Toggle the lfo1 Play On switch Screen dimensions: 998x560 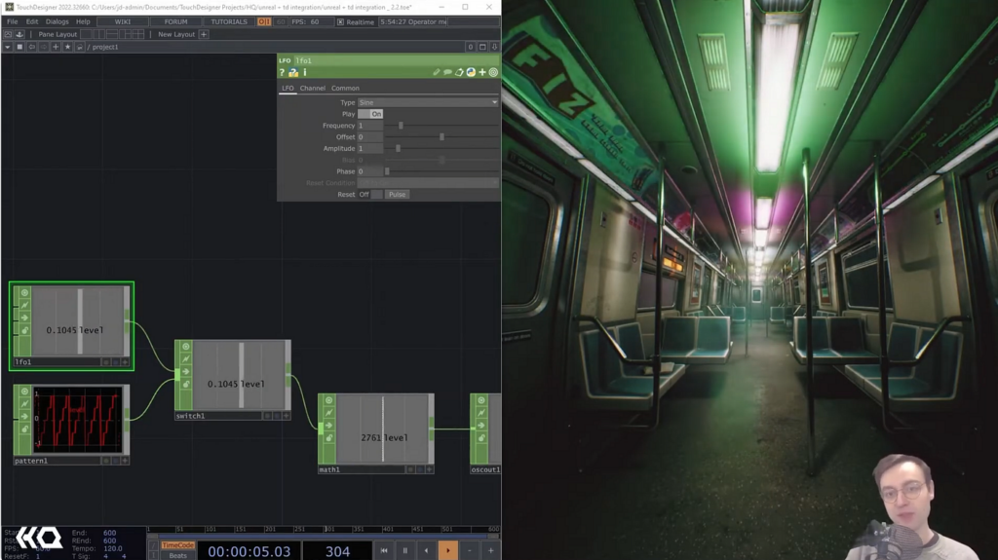point(370,114)
